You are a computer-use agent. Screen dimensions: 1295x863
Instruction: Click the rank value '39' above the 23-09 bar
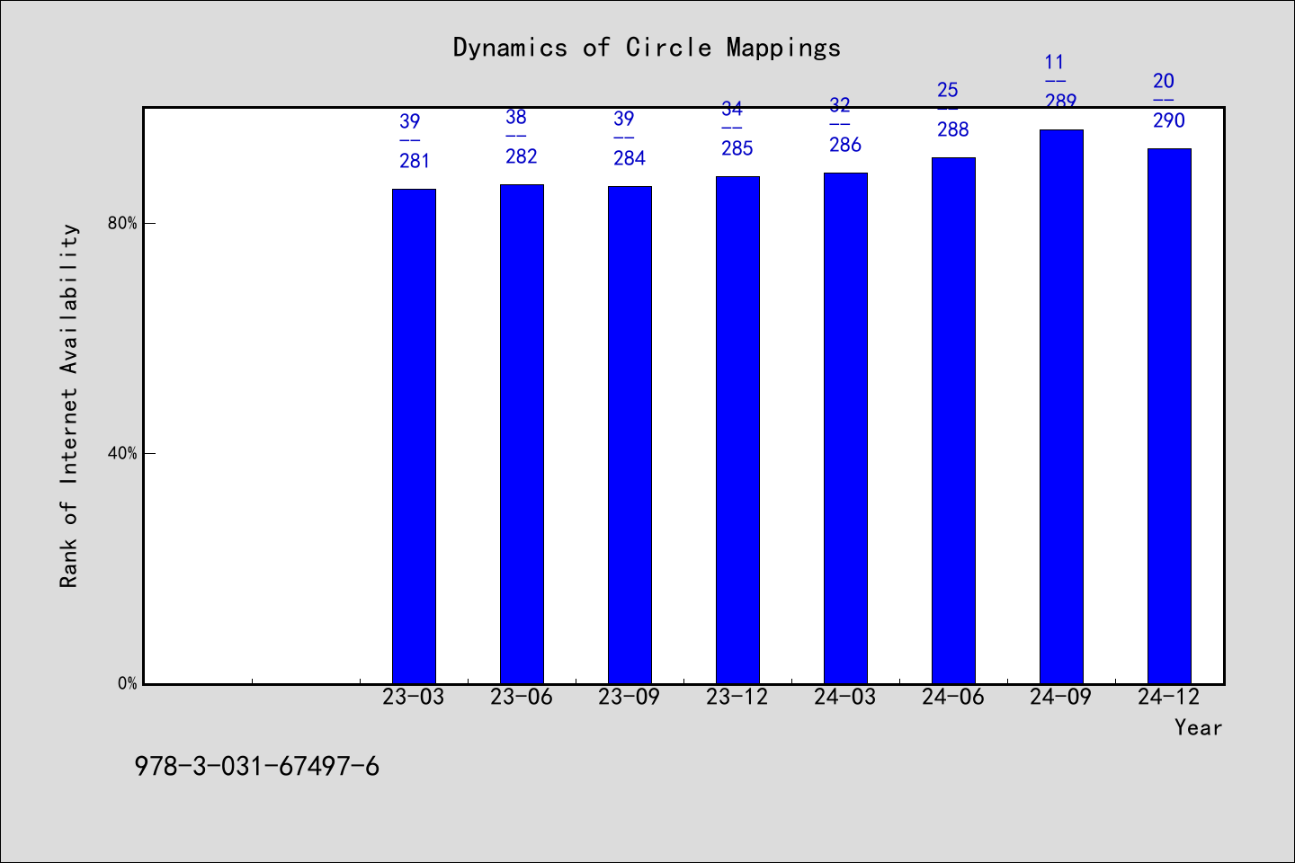click(x=624, y=120)
